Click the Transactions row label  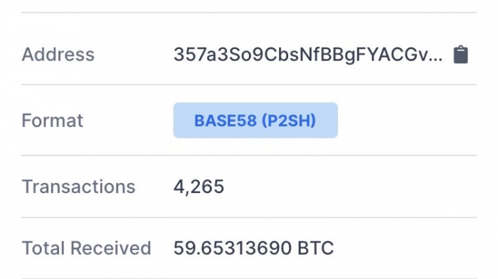pos(78,187)
